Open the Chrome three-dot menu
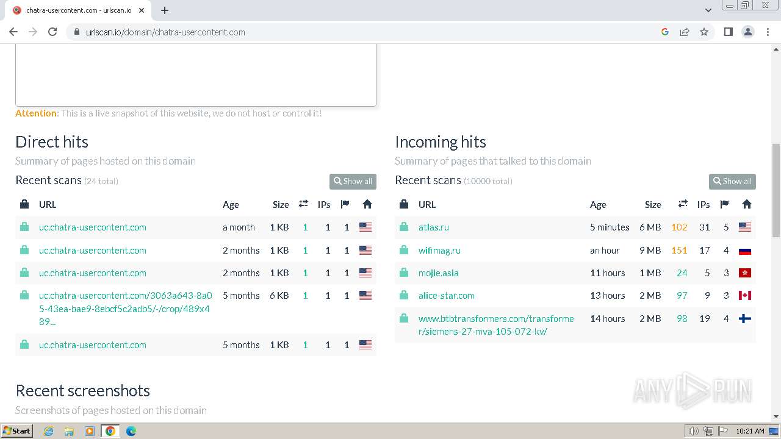Screen dimensions: 781x439 click(768, 32)
